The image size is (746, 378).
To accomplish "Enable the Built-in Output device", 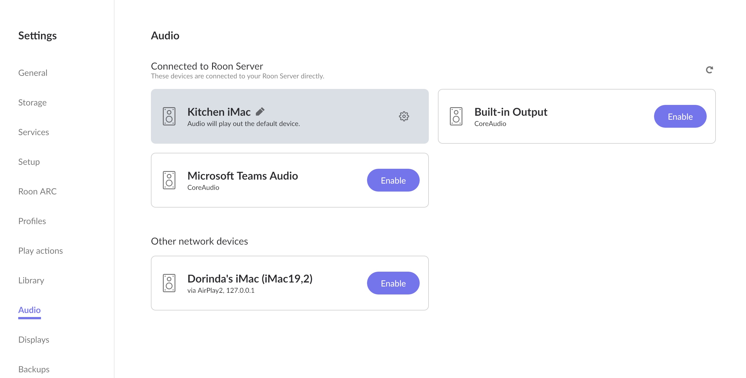I will pos(680,116).
